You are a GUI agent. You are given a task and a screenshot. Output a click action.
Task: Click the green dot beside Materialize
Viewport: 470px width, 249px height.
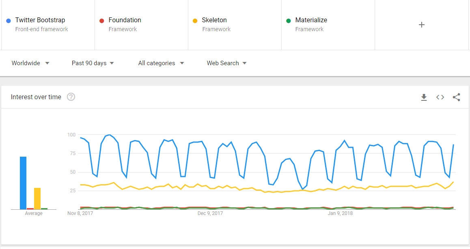289,20
